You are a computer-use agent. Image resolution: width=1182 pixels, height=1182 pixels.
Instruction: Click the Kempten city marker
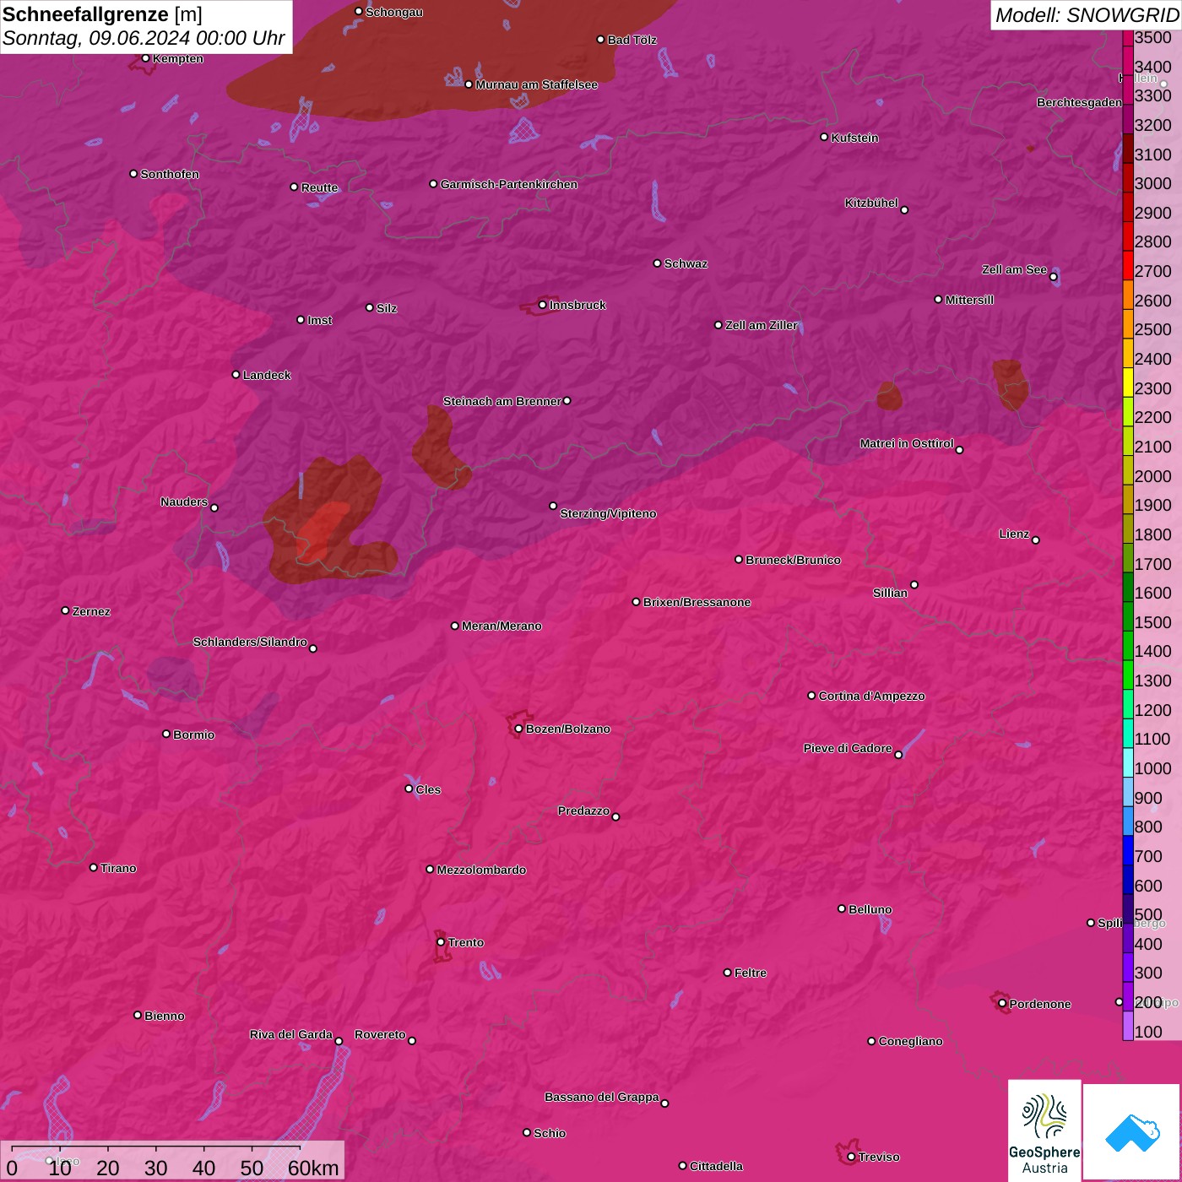click(145, 58)
